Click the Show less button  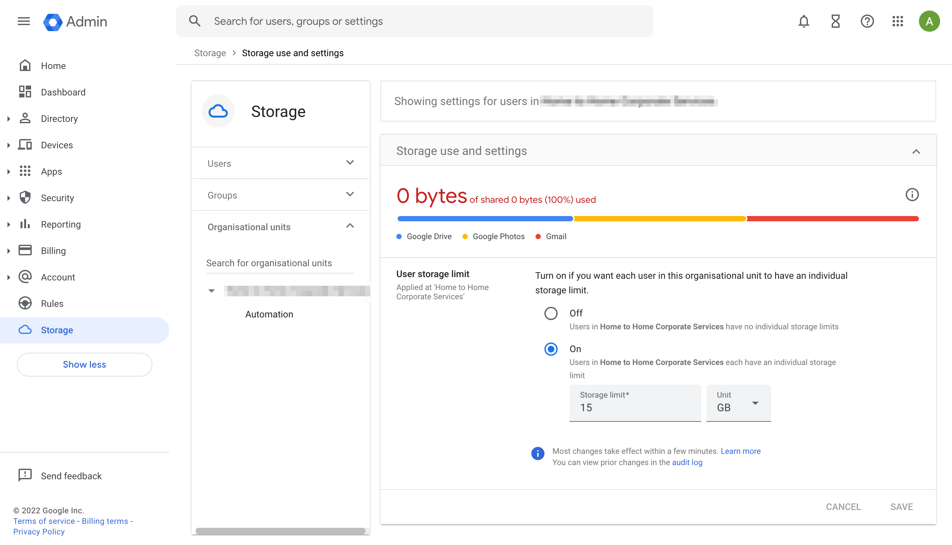click(84, 365)
